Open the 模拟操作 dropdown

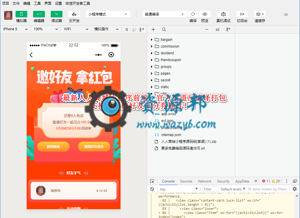pyautogui.click(x=106, y=29)
